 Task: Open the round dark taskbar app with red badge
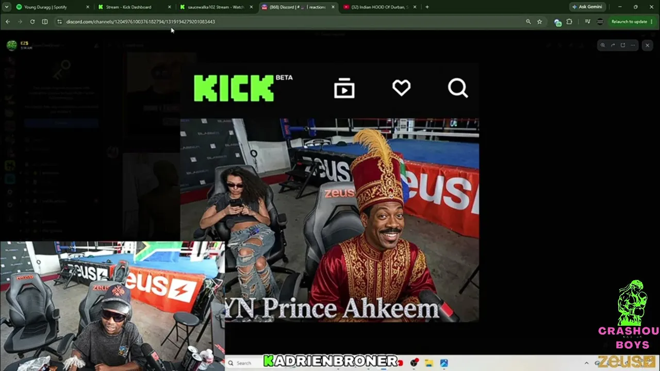coord(414,363)
